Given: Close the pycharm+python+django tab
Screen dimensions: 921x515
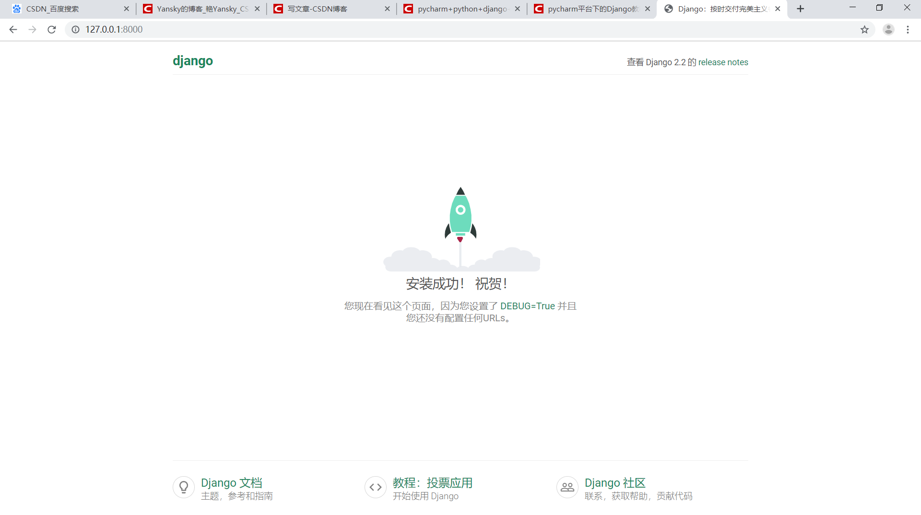Looking at the screenshot, I should click(x=517, y=9).
